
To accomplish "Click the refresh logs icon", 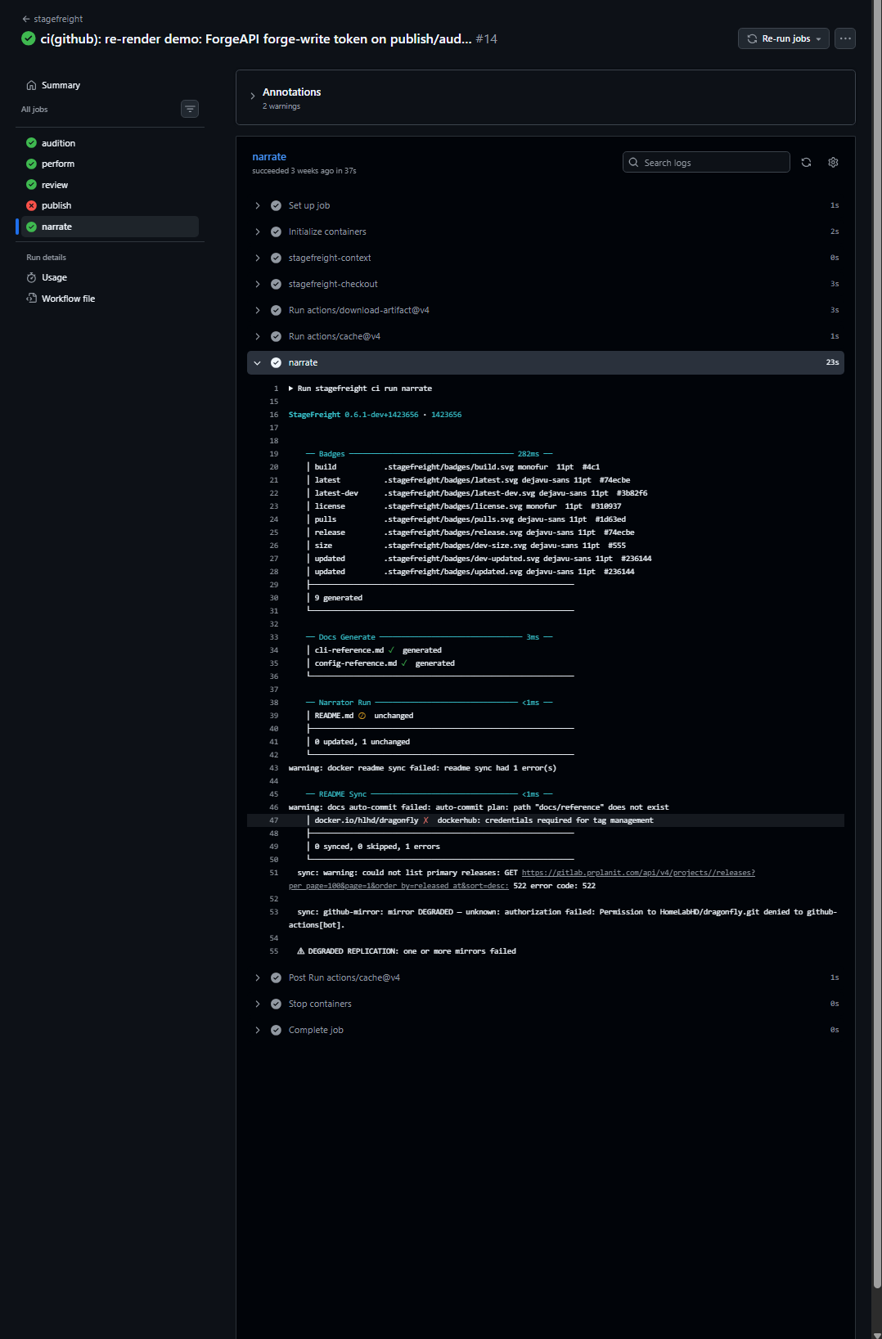I will 806,162.
